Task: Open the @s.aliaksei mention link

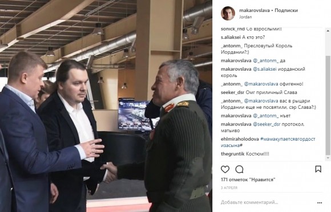Action: [264, 69]
